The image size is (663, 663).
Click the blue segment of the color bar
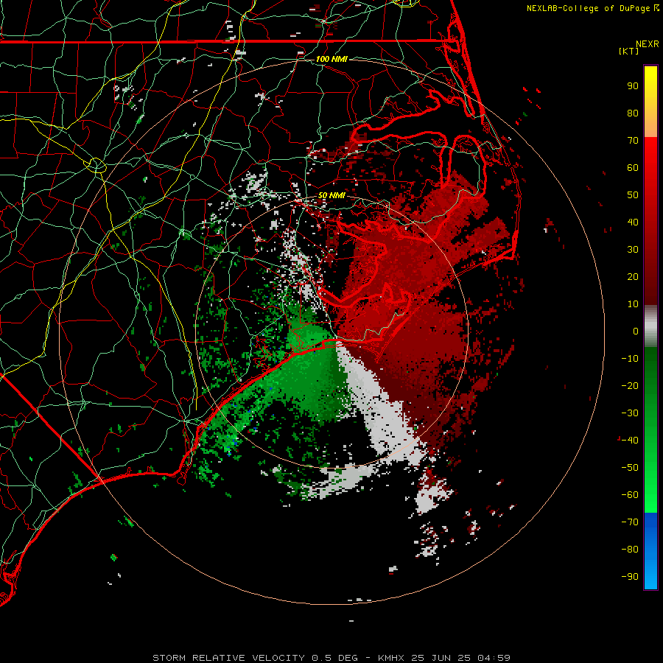[x=650, y=550]
